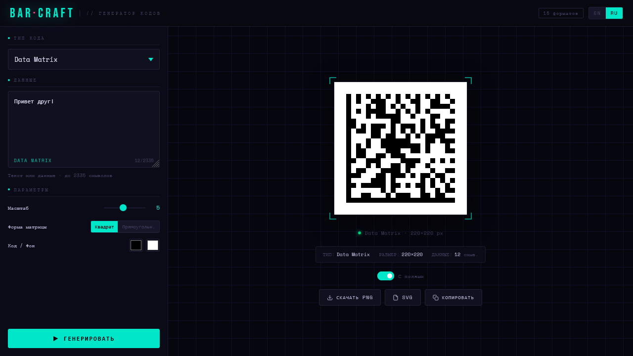Toggle the С полями margin switch
The height and width of the screenshot is (356, 633).
[386, 276]
